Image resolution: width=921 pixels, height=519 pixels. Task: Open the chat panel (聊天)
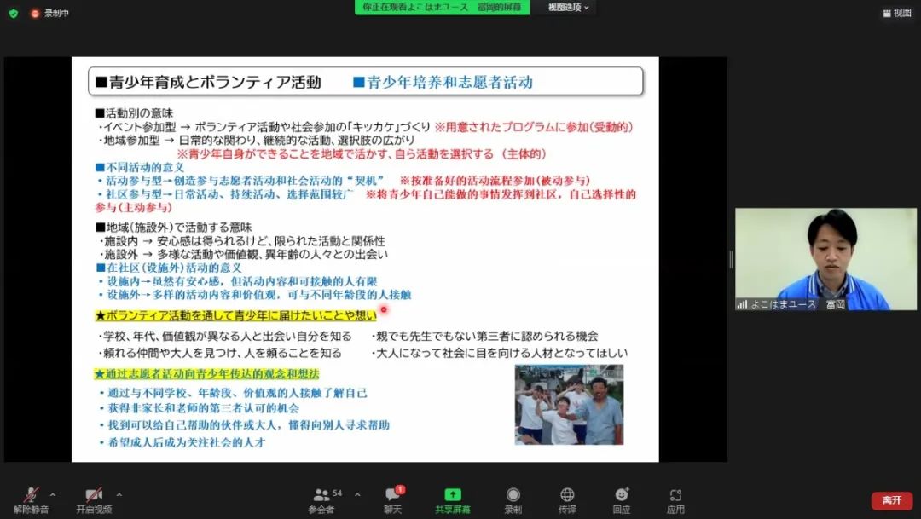pos(392,497)
